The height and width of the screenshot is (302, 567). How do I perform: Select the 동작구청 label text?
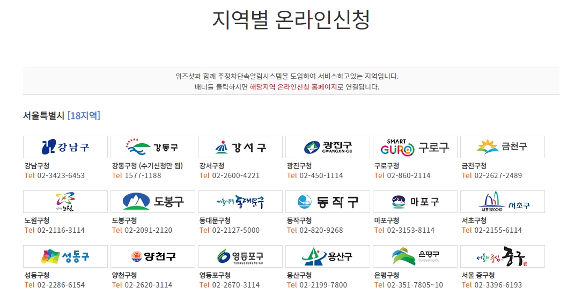[299, 220]
